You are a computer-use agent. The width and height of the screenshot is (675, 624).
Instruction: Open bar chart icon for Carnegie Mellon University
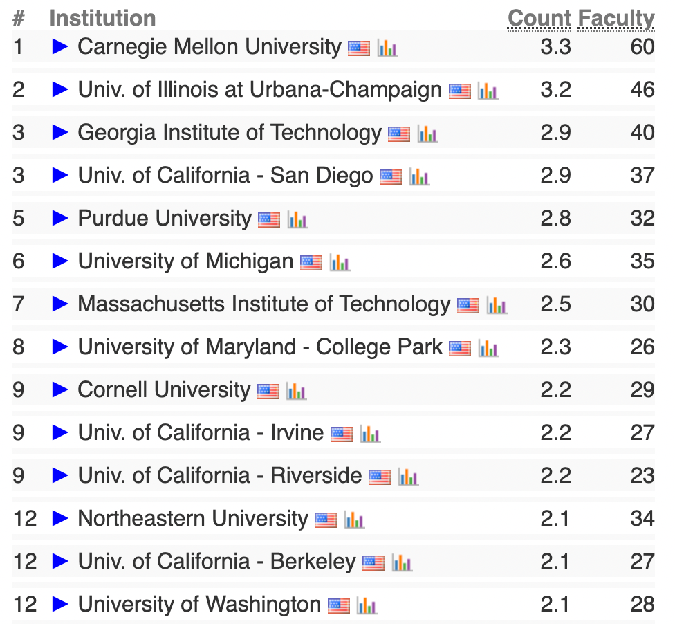387,48
